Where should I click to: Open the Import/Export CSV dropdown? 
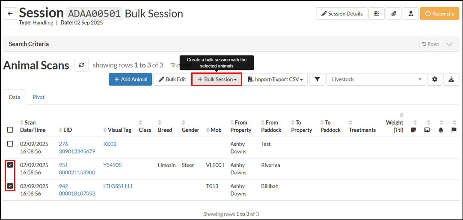276,79
